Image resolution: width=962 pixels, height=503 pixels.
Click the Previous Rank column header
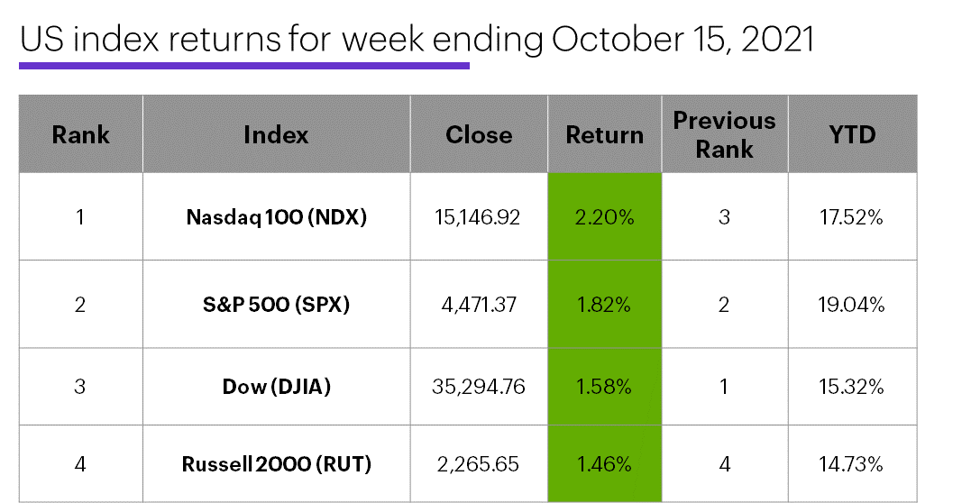coord(724,134)
